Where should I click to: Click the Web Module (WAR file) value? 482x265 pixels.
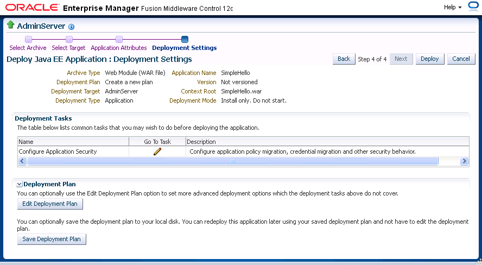135,73
